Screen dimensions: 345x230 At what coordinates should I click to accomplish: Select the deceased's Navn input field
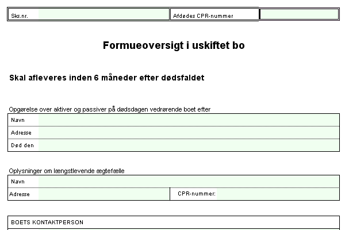pos(189,120)
